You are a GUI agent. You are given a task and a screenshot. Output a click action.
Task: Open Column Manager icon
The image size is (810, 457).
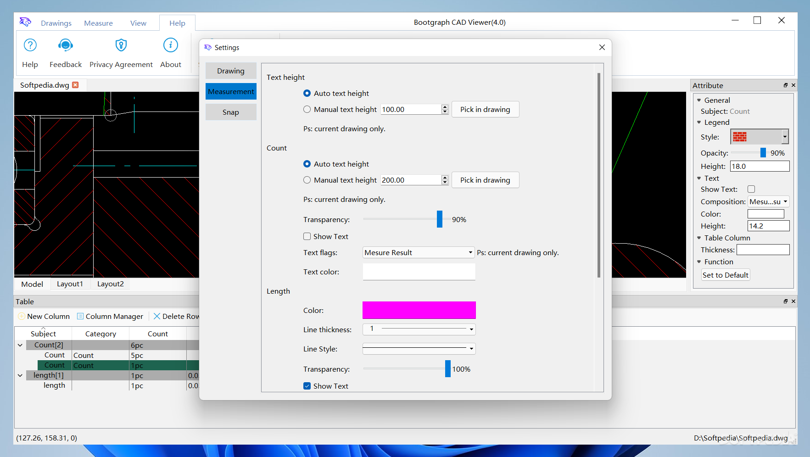pos(80,316)
